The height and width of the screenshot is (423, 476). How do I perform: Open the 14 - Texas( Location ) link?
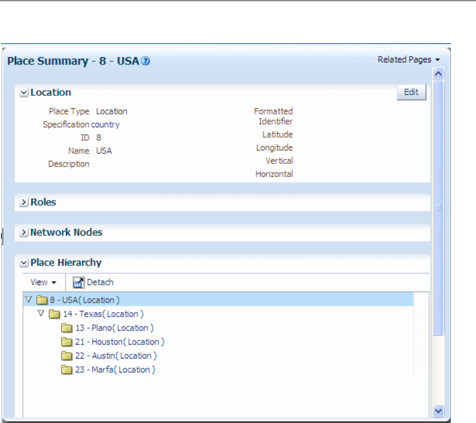pyautogui.click(x=103, y=314)
